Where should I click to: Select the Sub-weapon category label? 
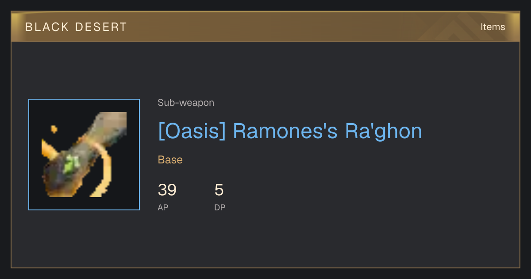[x=186, y=103]
